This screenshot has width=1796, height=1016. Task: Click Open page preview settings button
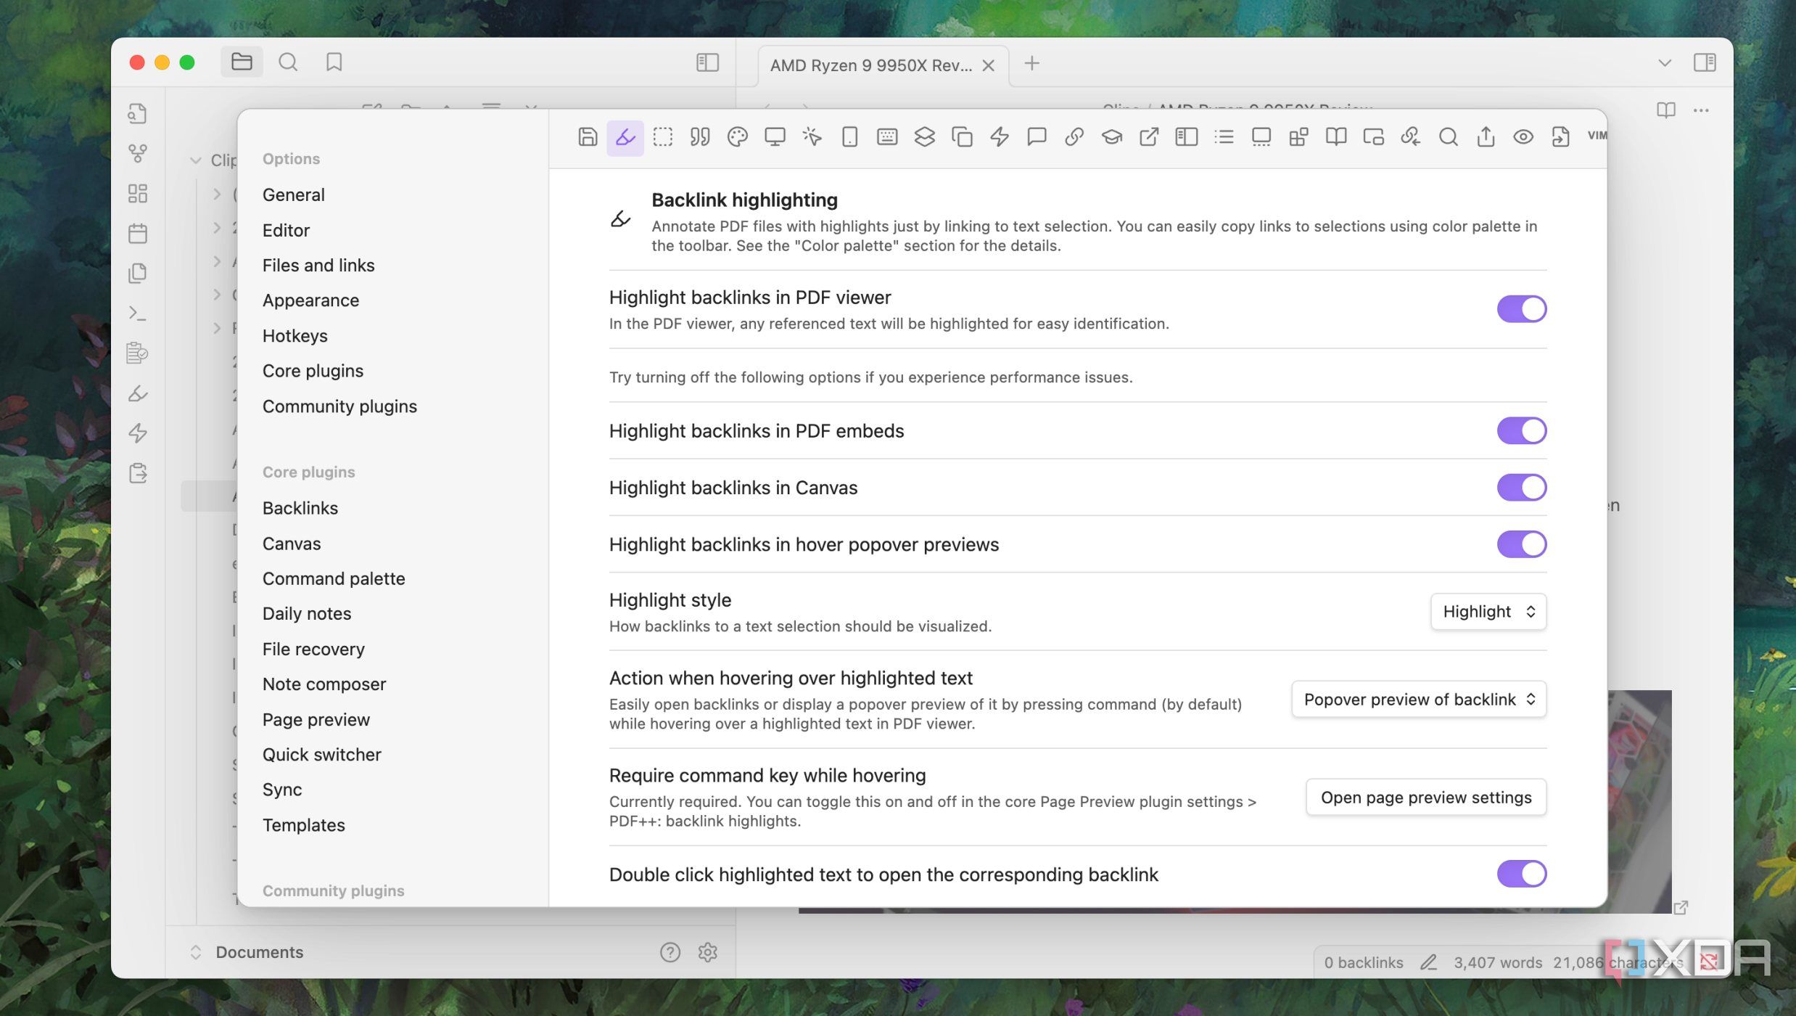point(1426,798)
